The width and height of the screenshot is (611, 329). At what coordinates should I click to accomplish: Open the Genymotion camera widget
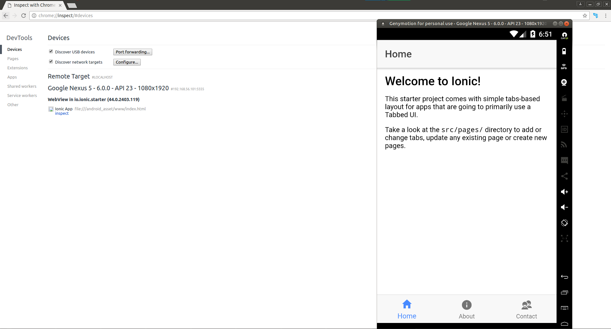564,82
